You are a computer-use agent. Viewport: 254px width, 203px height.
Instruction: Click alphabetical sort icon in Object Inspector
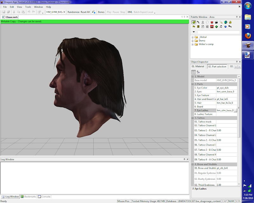click(x=198, y=72)
